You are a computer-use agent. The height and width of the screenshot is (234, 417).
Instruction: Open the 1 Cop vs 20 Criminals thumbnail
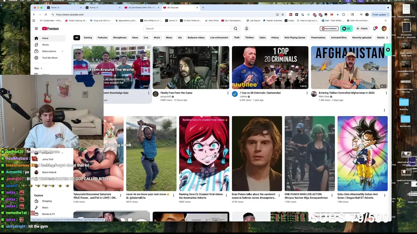(x=270, y=68)
